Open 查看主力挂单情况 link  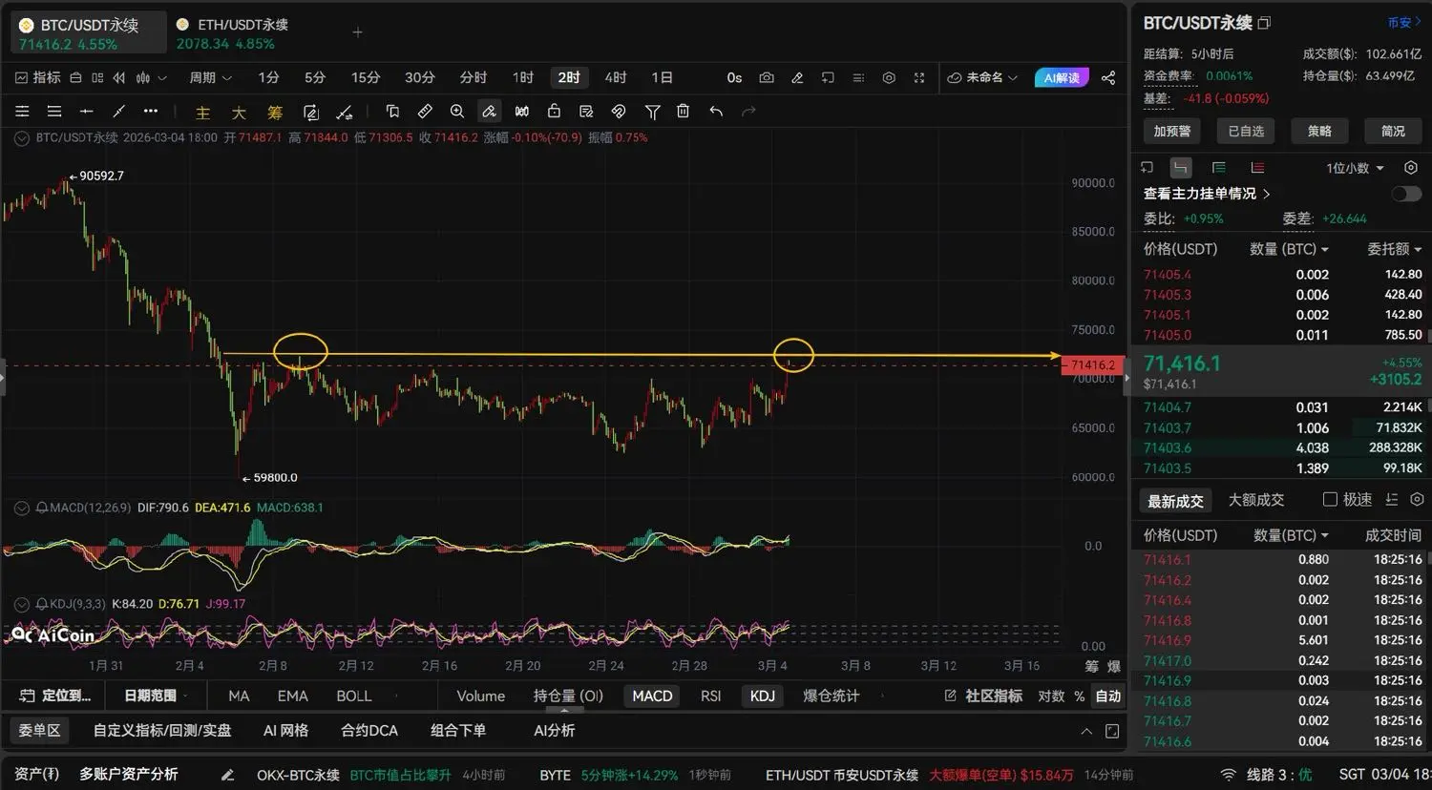1207,194
